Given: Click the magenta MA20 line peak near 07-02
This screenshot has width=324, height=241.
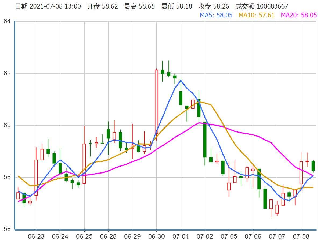Looking at the screenshot, I should point(199,123).
